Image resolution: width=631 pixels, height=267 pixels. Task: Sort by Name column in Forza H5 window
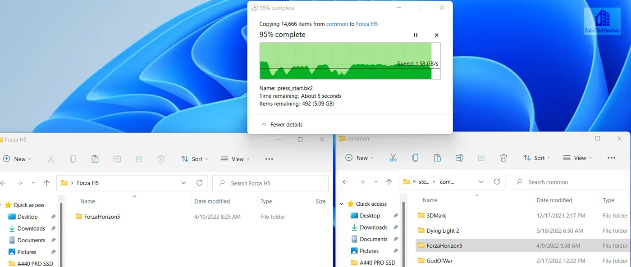(x=87, y=201)
